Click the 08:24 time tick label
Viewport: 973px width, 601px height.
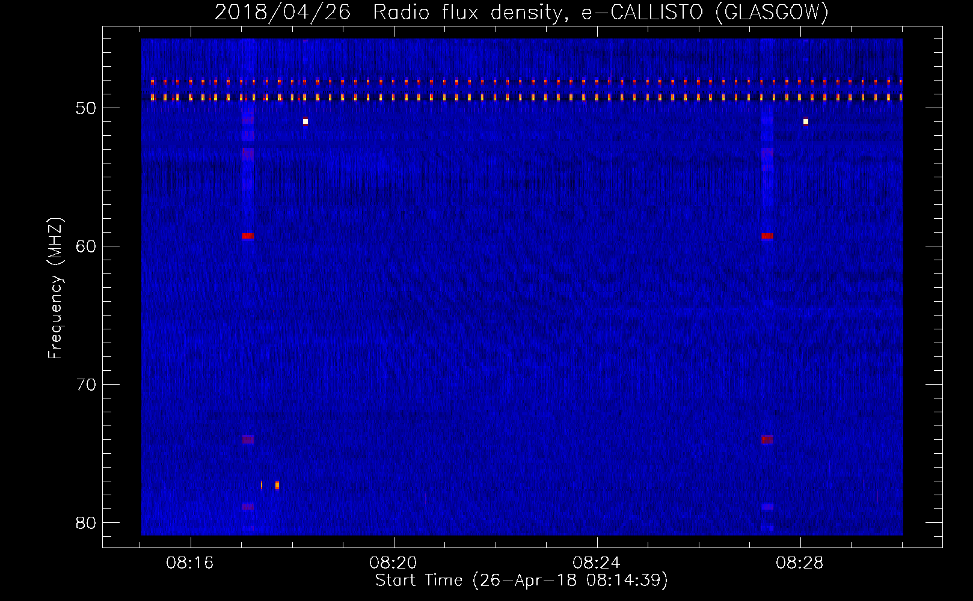pyautogui.click(x=597, y=563)
